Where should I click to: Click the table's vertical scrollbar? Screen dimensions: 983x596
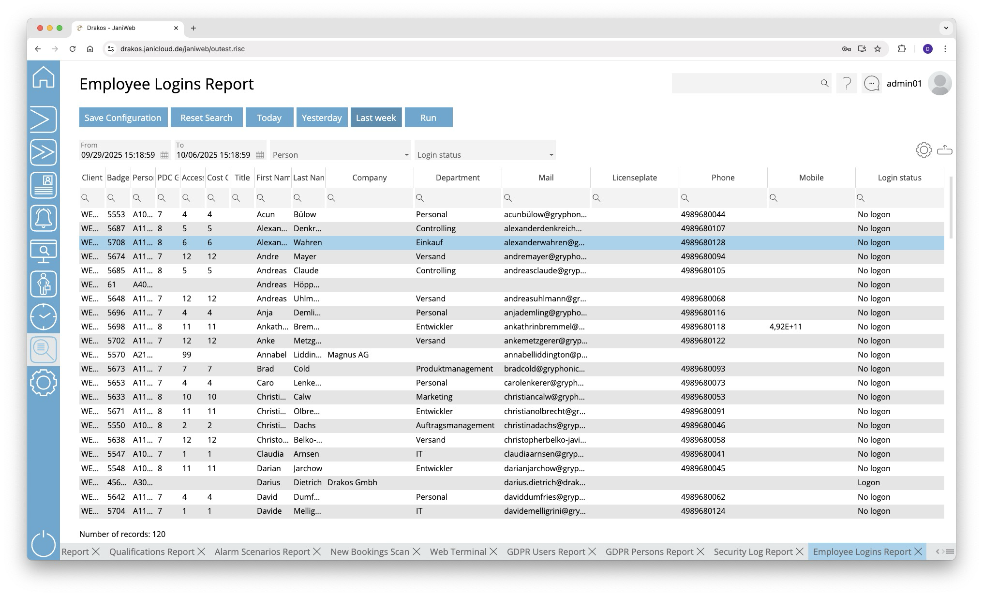pos(951,208)
